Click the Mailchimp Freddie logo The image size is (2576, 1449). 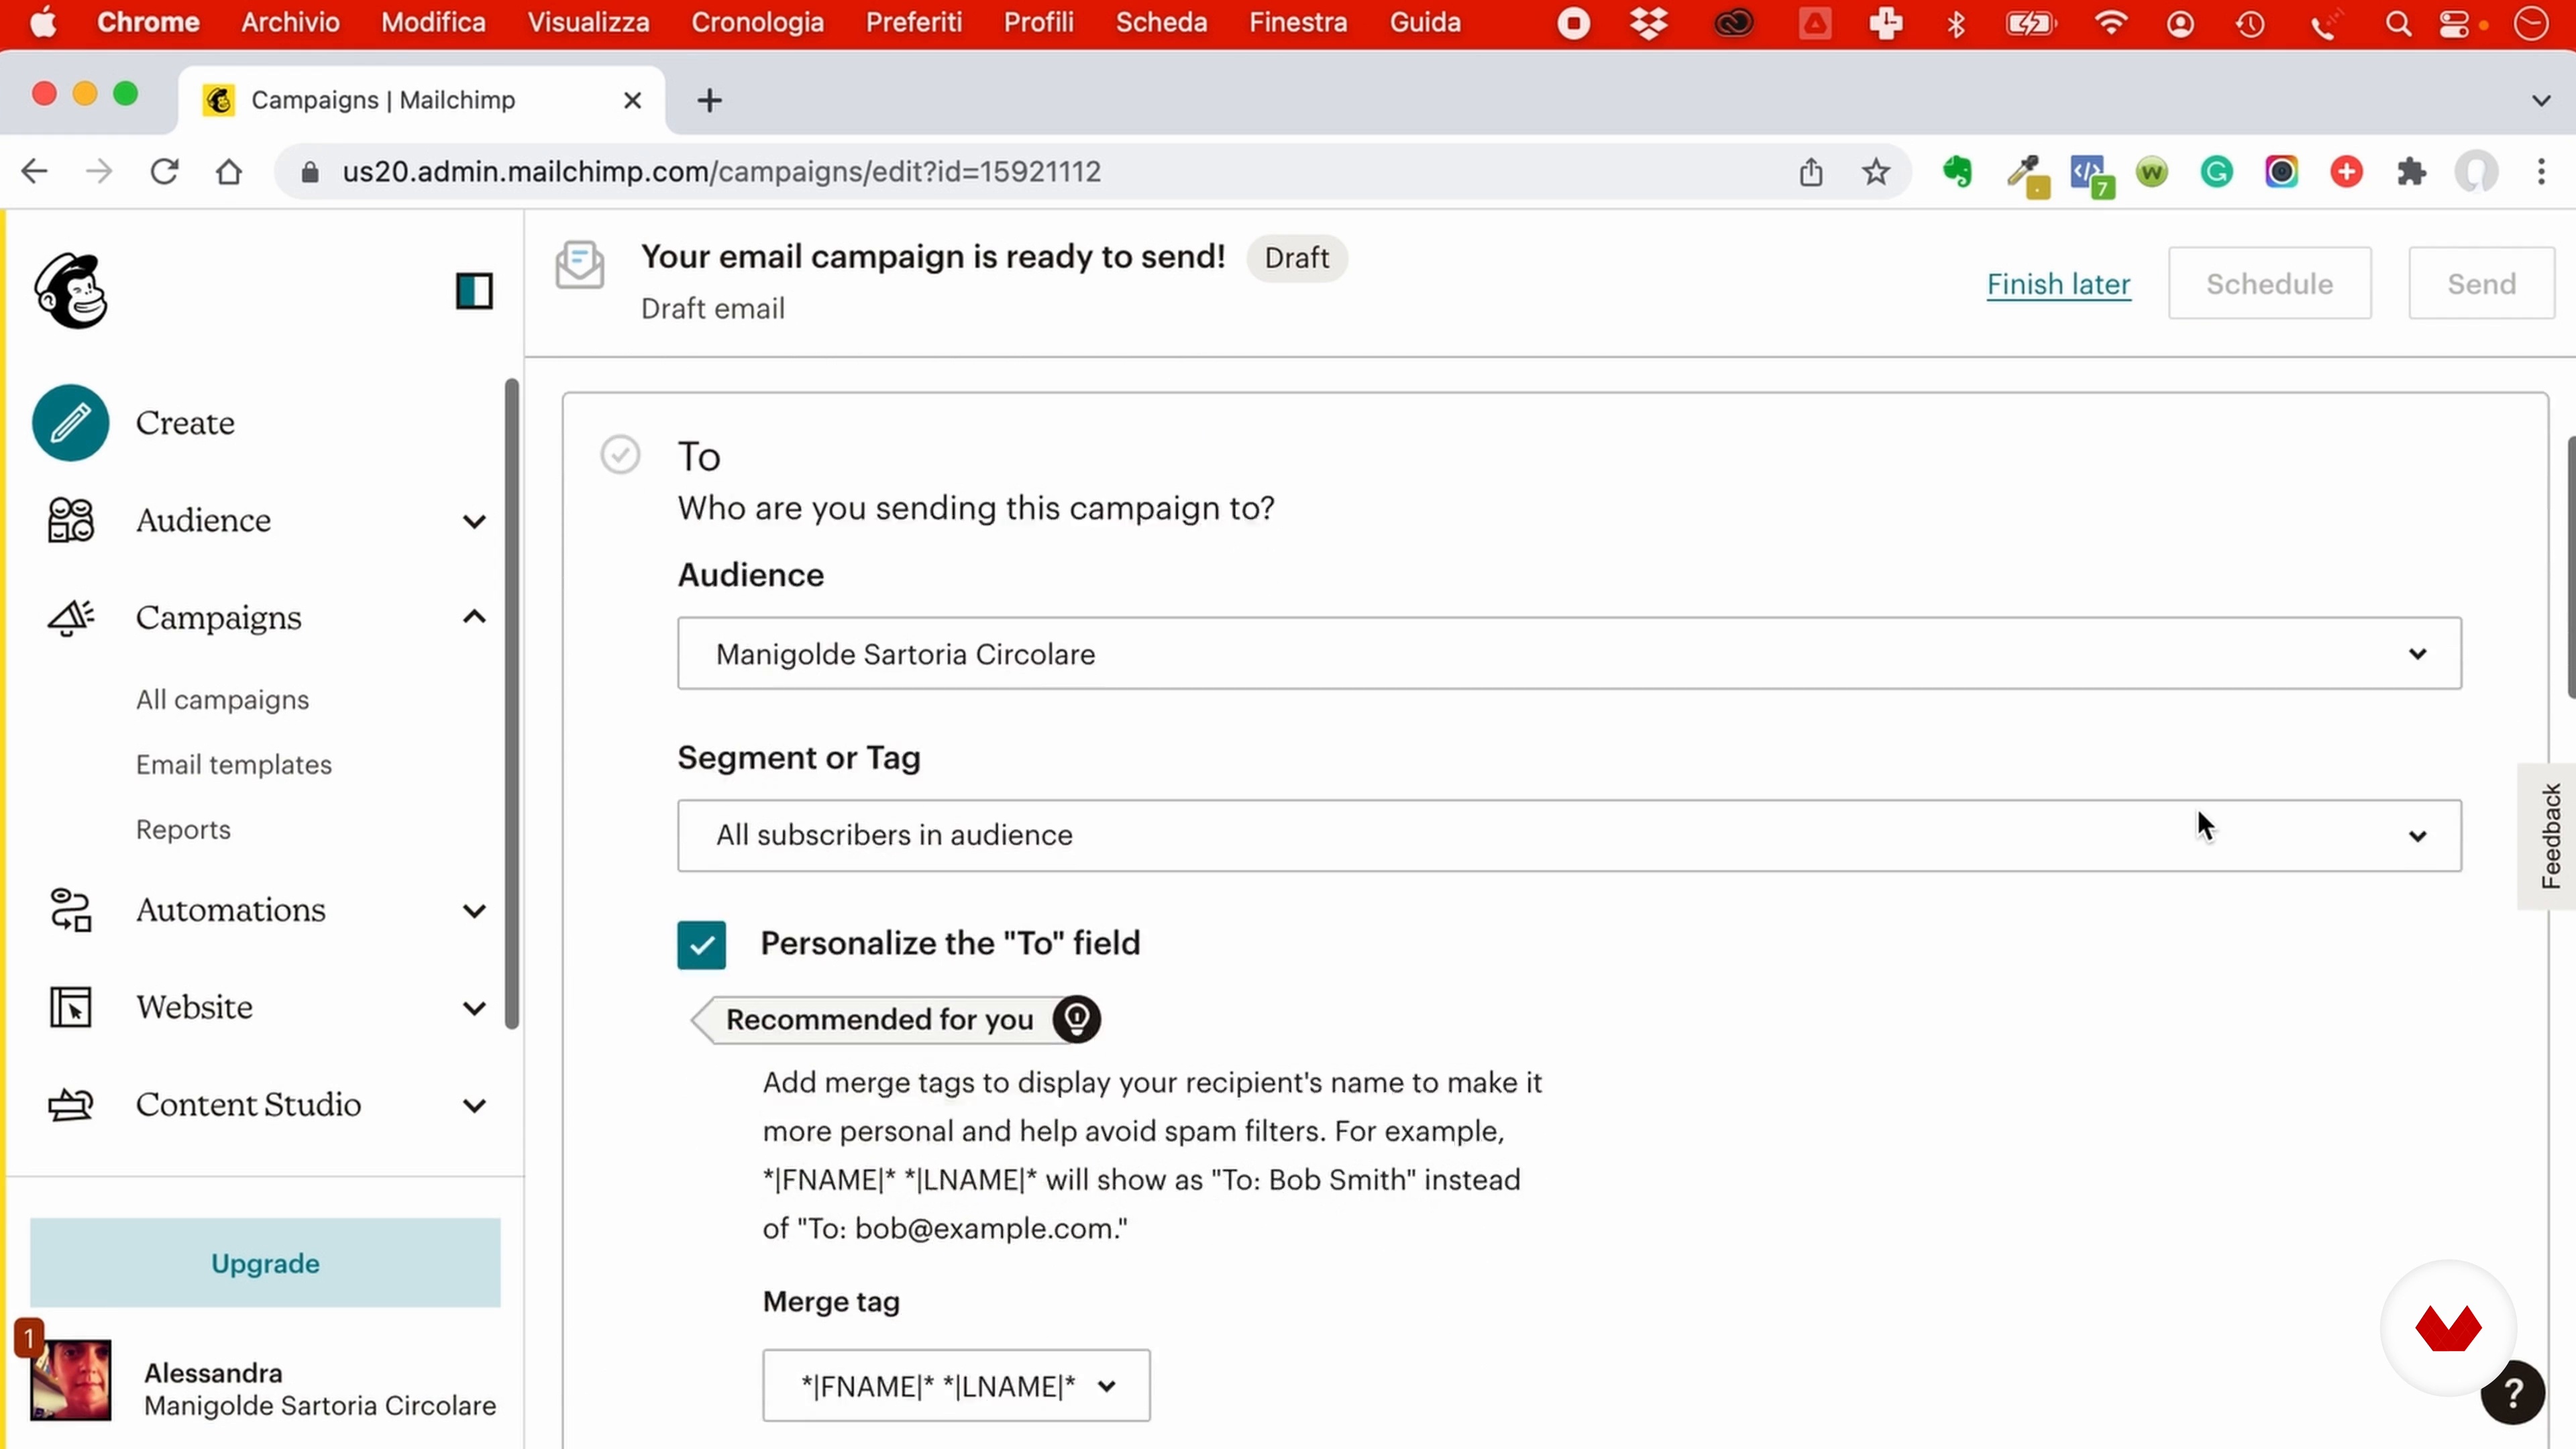(71, 291)
